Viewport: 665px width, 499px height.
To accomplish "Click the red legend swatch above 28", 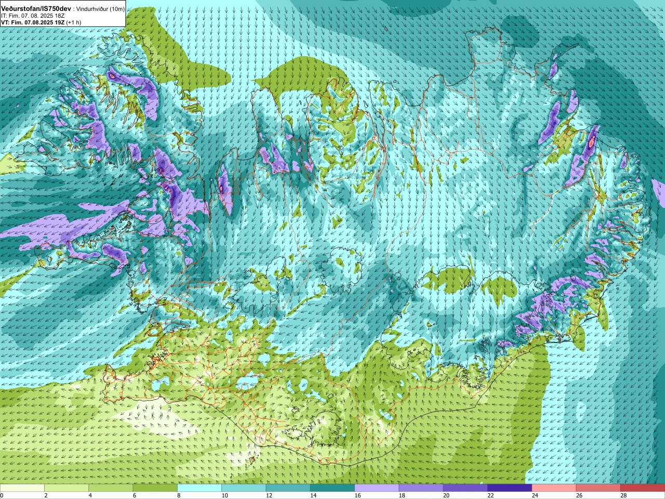I will click(x=643, y=488).
